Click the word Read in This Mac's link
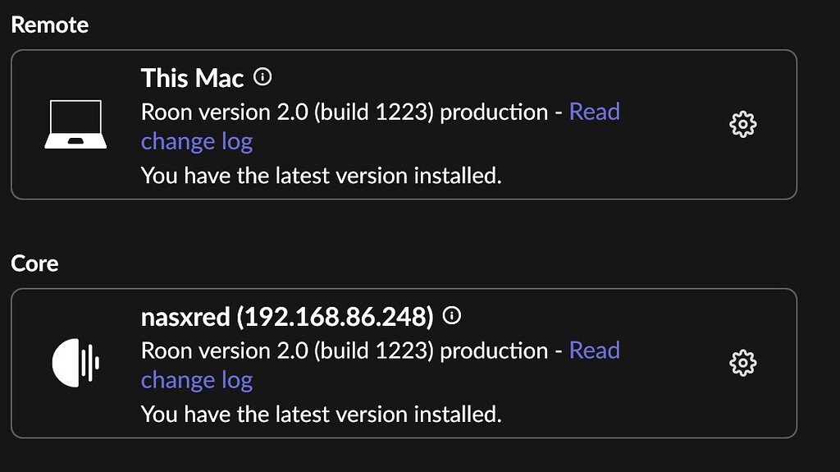Viewport: 840px width, 472px height. pos(594,112)
